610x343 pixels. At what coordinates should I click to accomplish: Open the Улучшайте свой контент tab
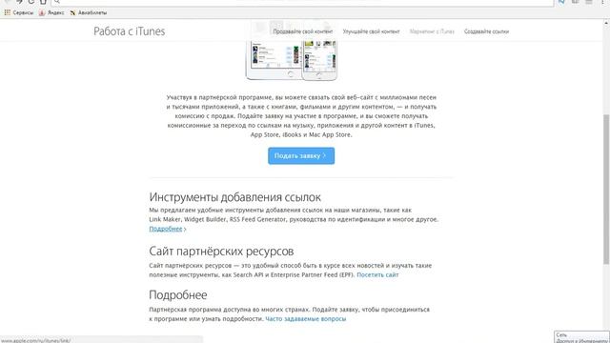(x=371, y=31)
